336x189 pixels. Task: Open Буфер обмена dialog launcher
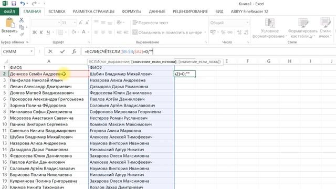tap(27, 42)
